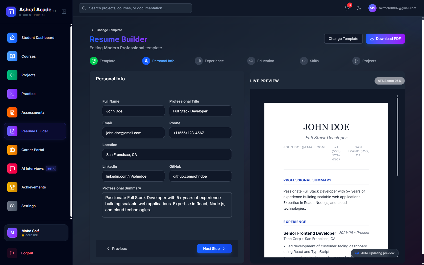Select Career Portal menu item
The width and height of the screenshot is (424, 265).
[35, 150]
